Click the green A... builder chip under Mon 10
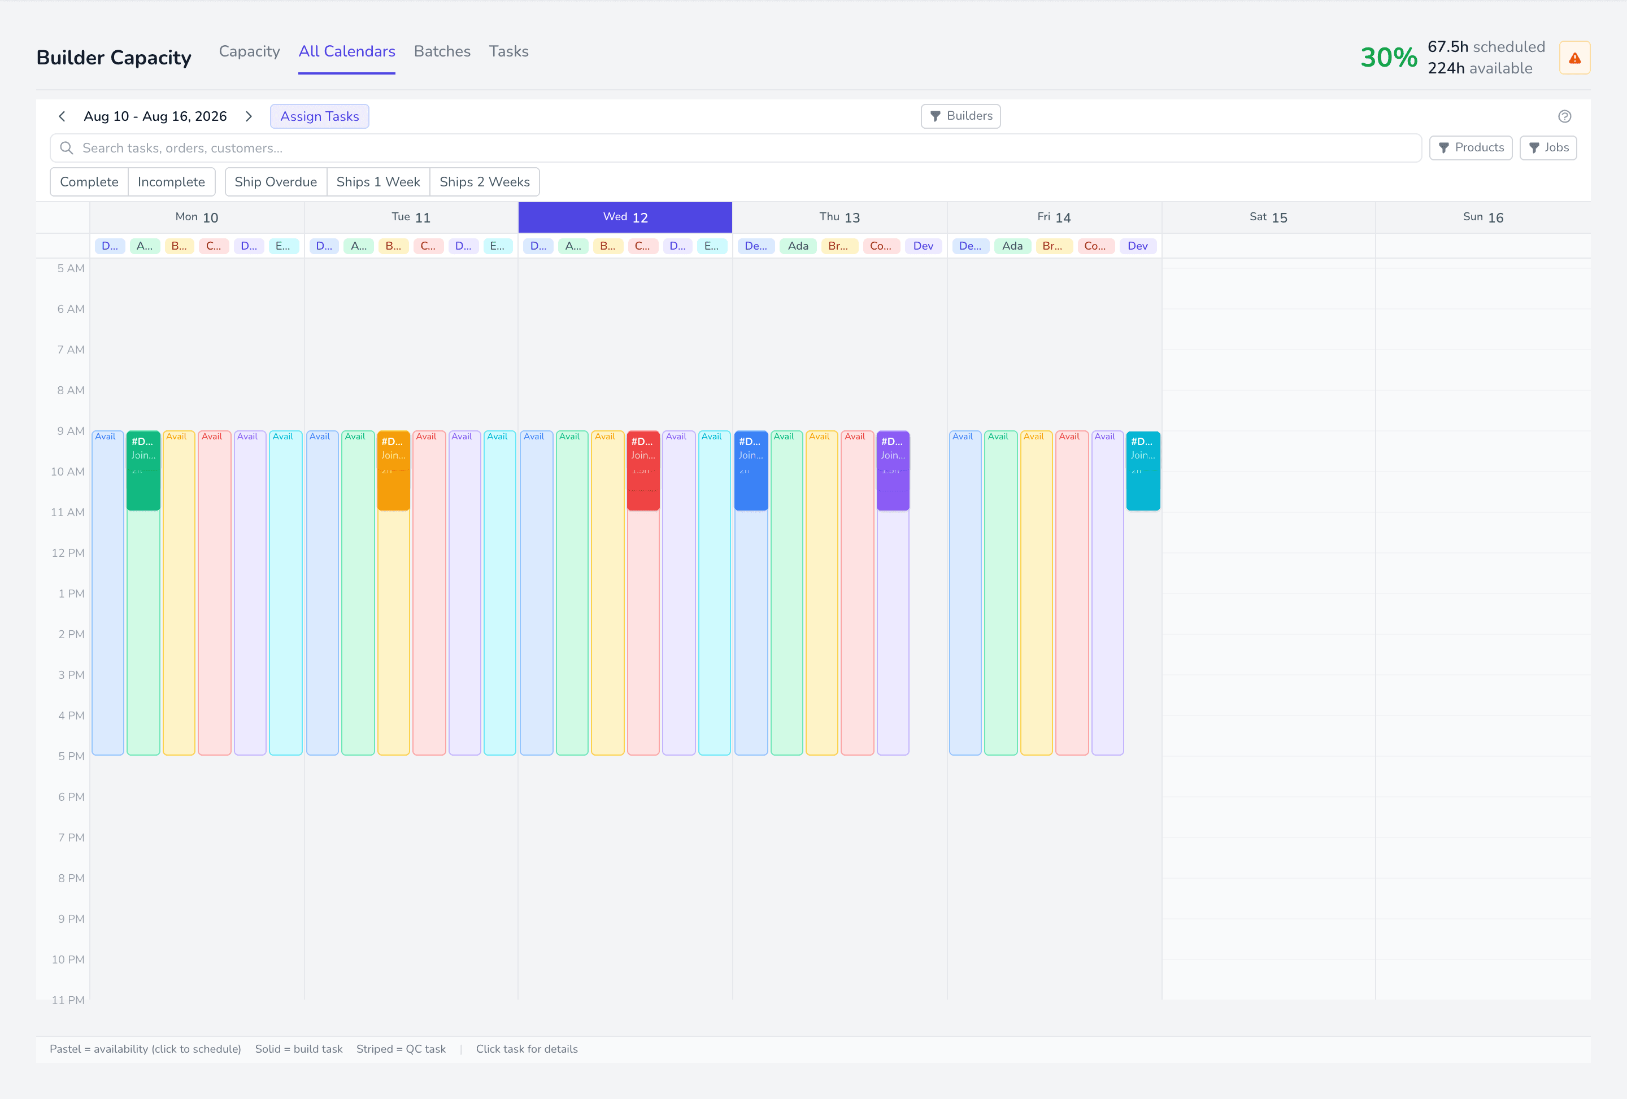Viewport: 1627px width, 1099px height. pos(144,246)
